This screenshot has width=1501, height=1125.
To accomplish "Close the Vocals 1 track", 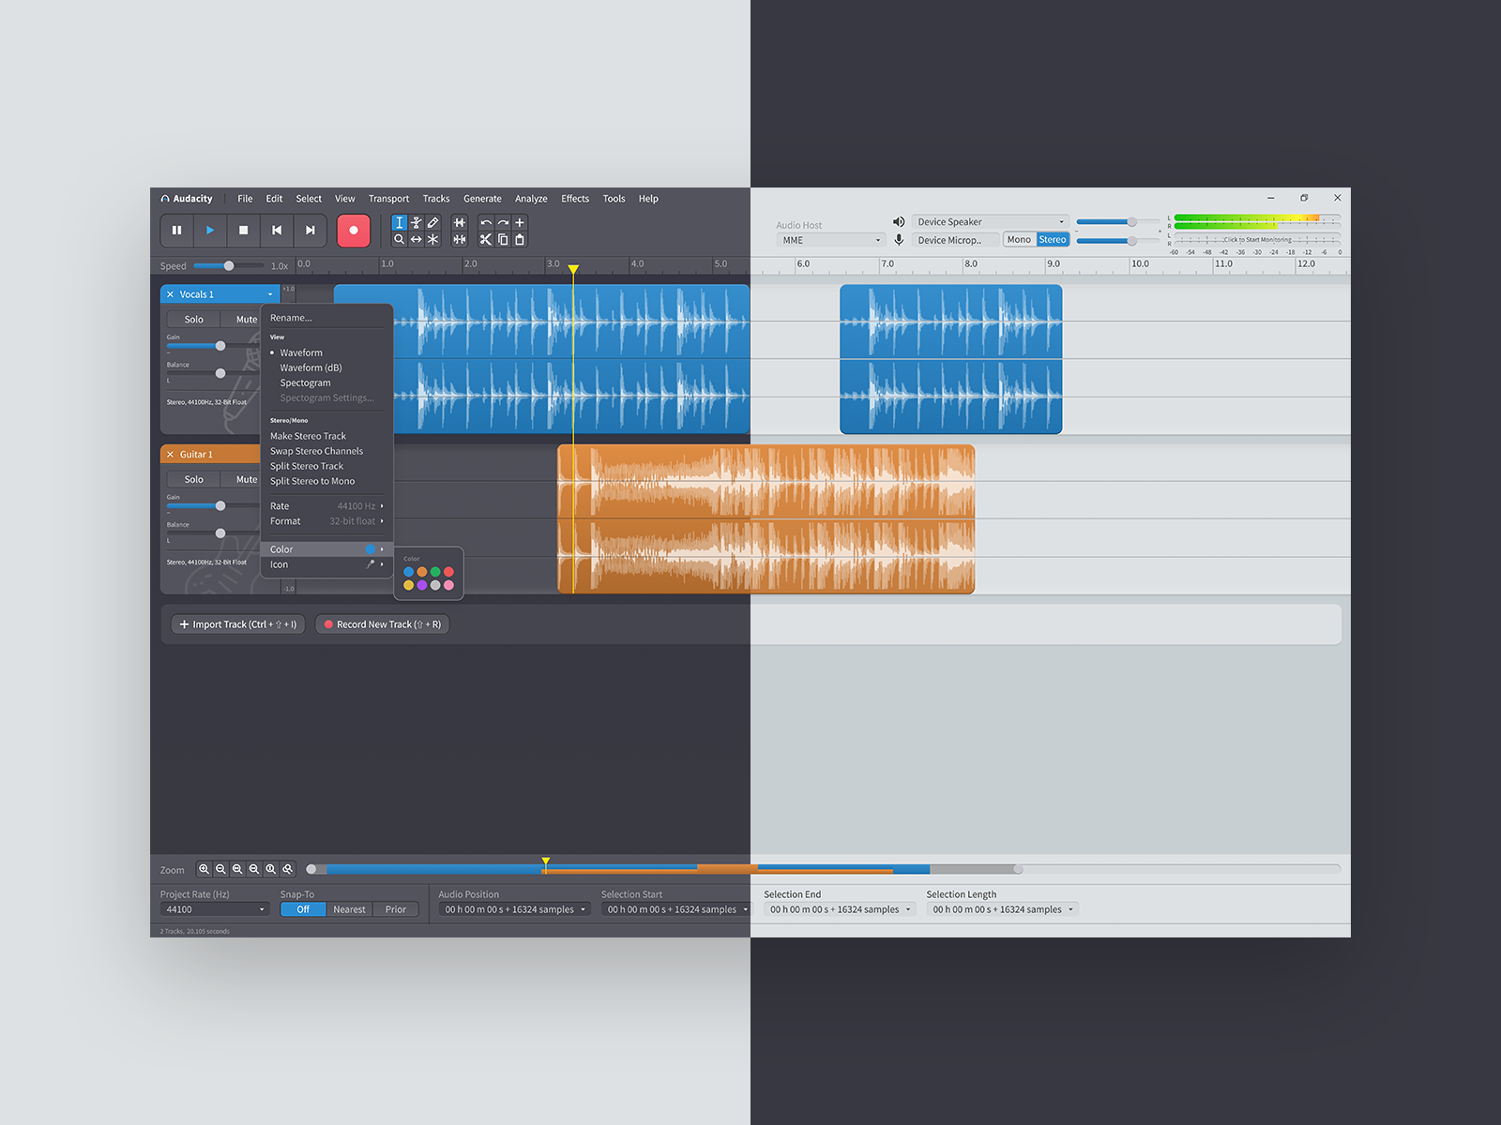I will point(170,294).
